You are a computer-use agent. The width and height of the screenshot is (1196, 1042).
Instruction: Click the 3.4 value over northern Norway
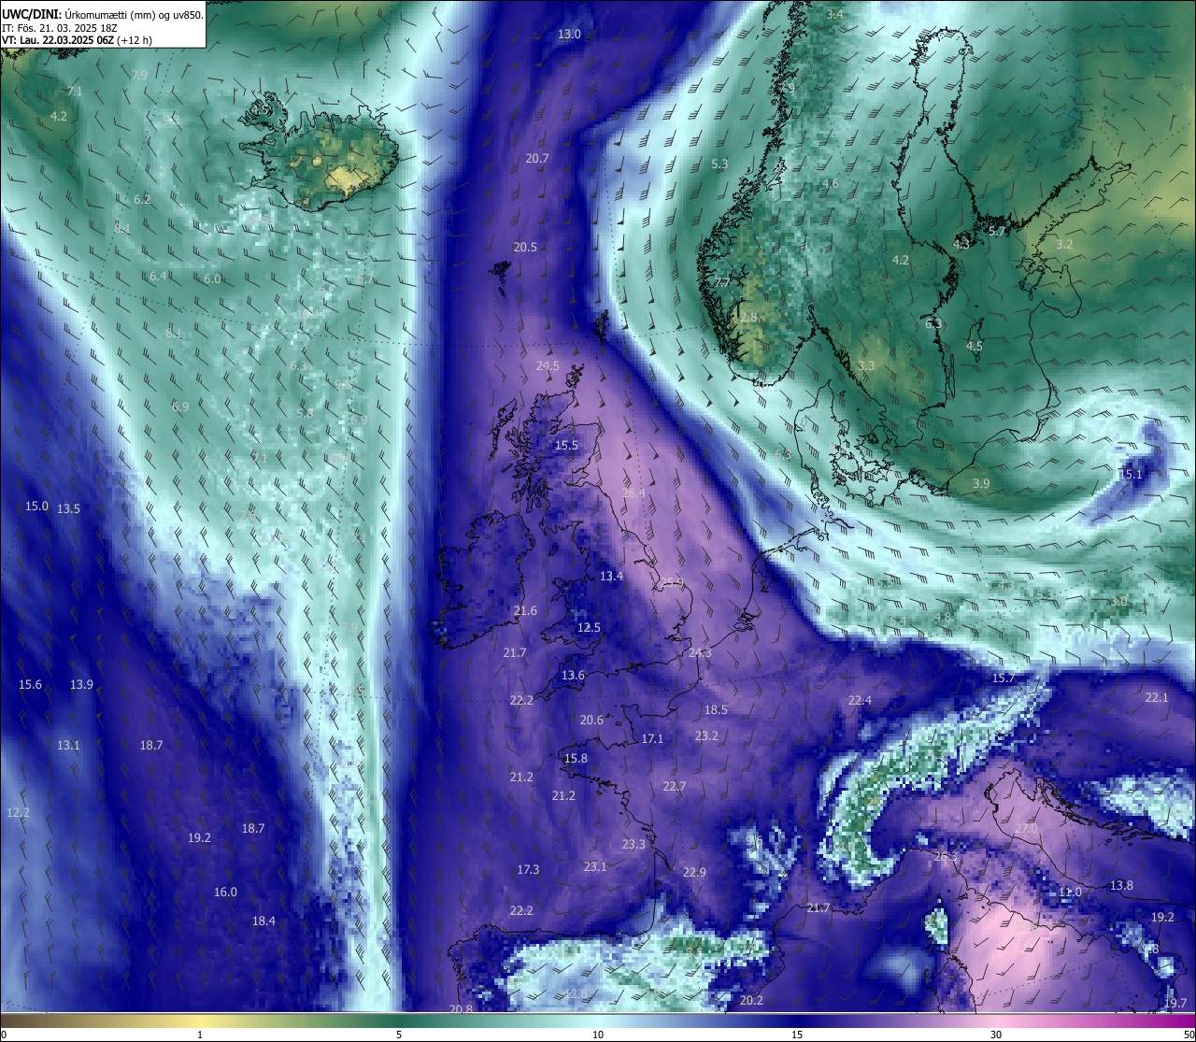(834, 14)
